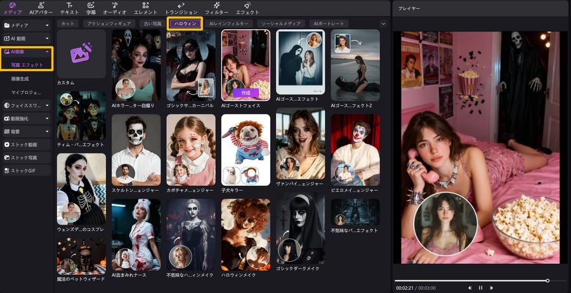Viewport: 571px width, 293px height.
Task: Step to the next frame in player
Action: 492,288
